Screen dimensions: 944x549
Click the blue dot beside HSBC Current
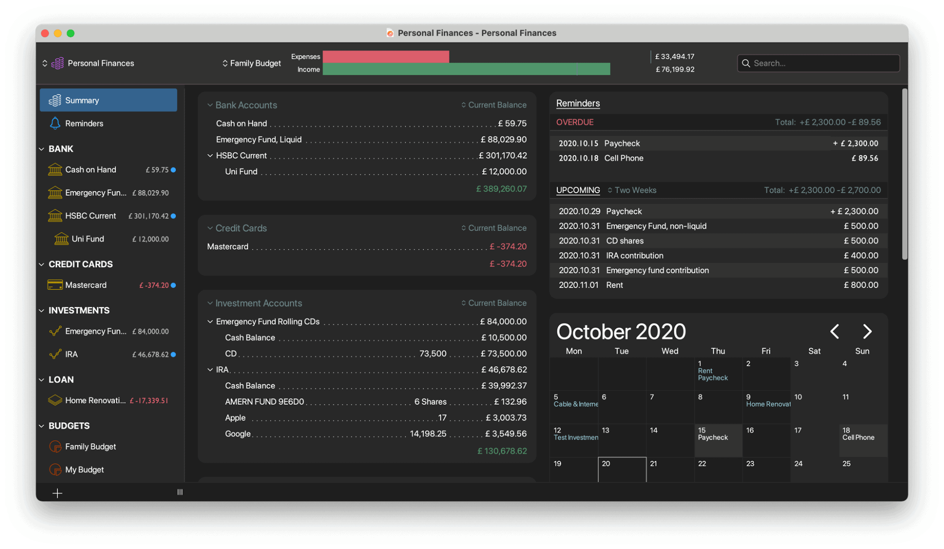click(173, 216)
